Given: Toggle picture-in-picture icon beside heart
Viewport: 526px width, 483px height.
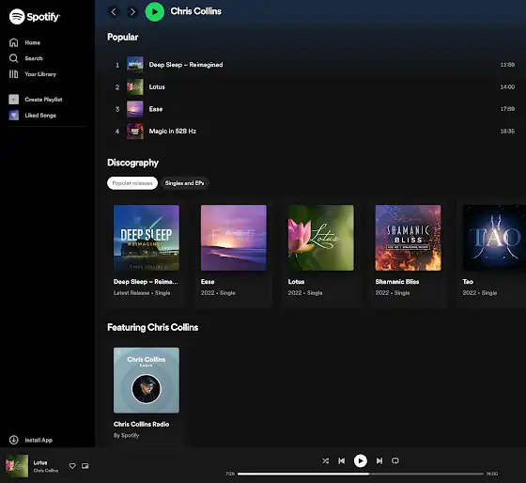Looking at the screenshot, I should [x=85, y=466].
